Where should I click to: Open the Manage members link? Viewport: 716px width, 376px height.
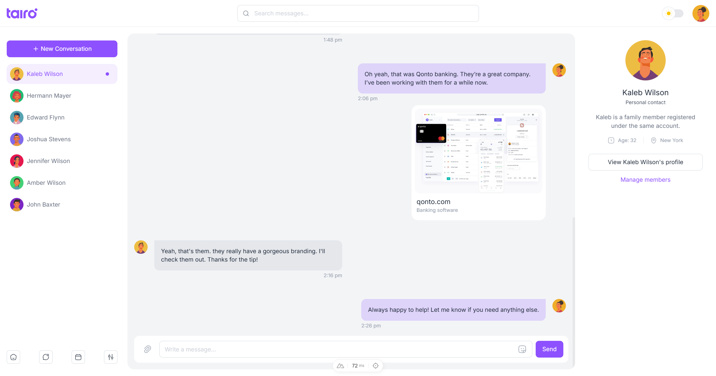click(645, 179)
